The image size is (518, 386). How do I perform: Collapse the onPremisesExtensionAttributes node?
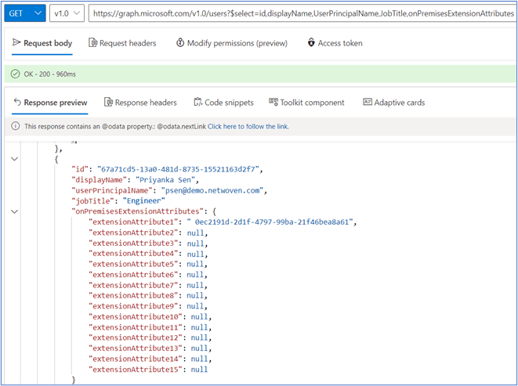(x=14, y=211)
